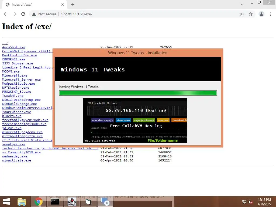This screenshot has height=207, width=276.
Task: Download AeroShot.exe
Action: [13, 47]
